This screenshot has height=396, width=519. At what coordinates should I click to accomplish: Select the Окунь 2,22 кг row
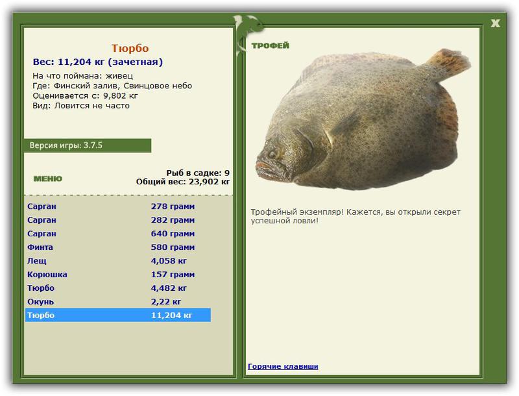[118, 301]
